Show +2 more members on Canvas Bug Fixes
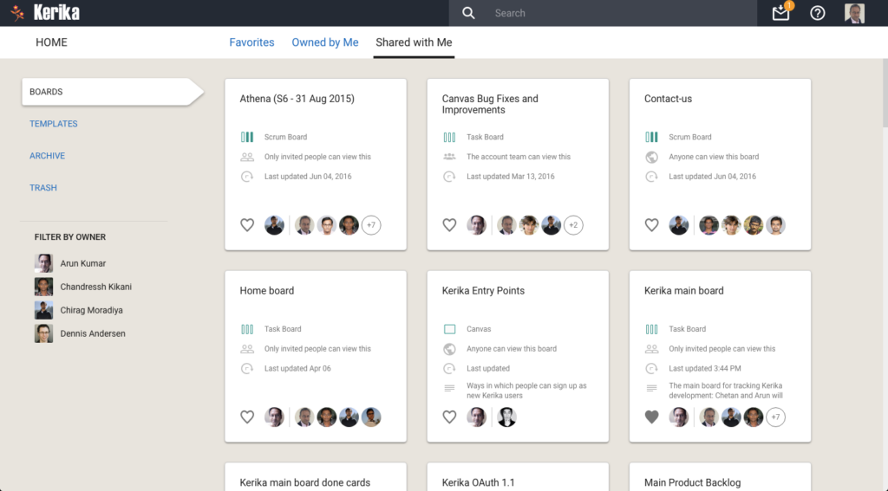 (573, 225)
